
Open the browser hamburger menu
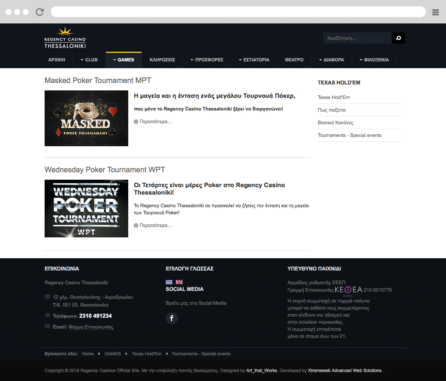(436, 12)
